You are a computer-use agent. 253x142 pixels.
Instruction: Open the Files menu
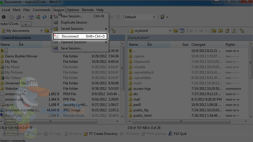pyautogui.click(x=26, y=10)
